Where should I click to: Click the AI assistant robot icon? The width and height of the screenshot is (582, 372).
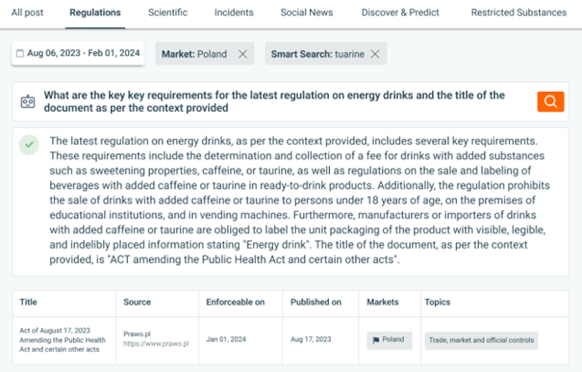tap(28, 102)
